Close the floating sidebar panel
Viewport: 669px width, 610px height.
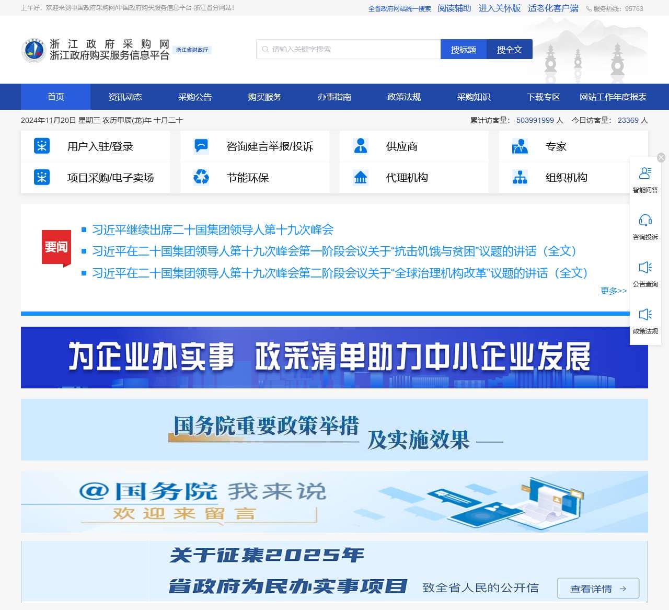coord(661,157)
